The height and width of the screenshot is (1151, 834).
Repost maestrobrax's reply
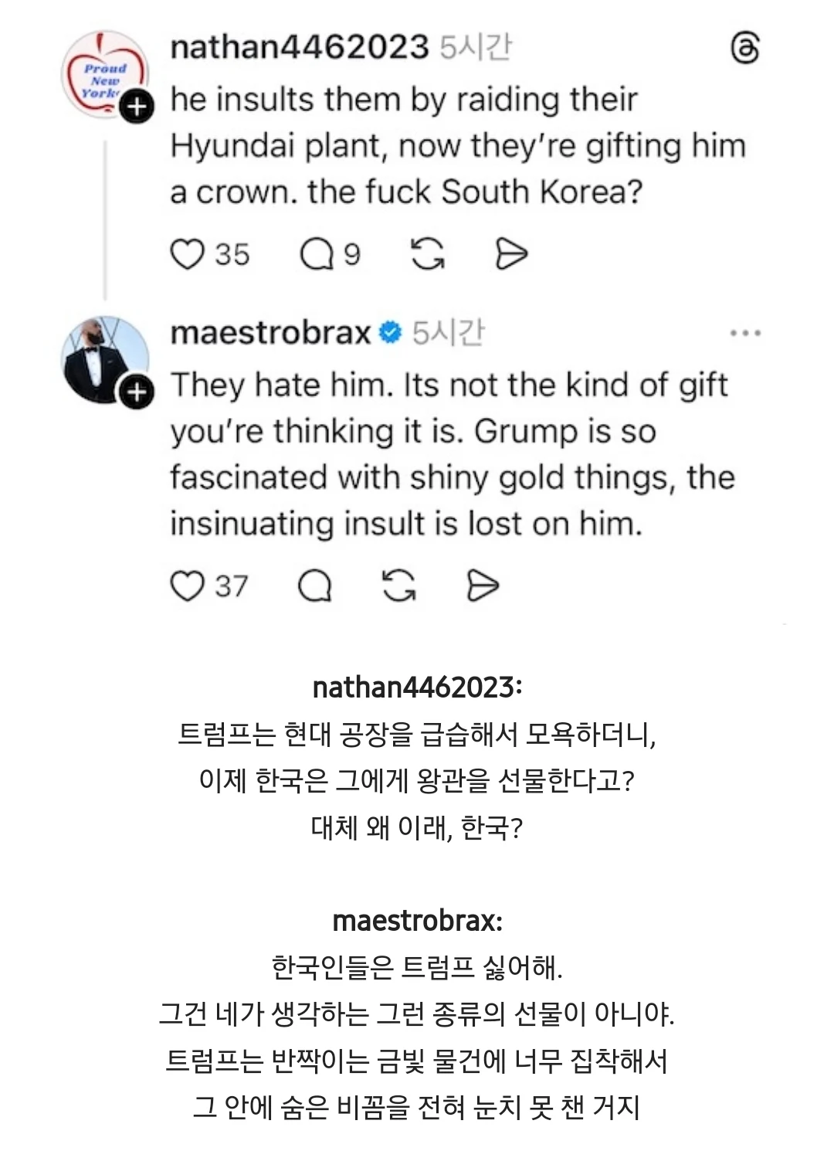tap(398, 586)
